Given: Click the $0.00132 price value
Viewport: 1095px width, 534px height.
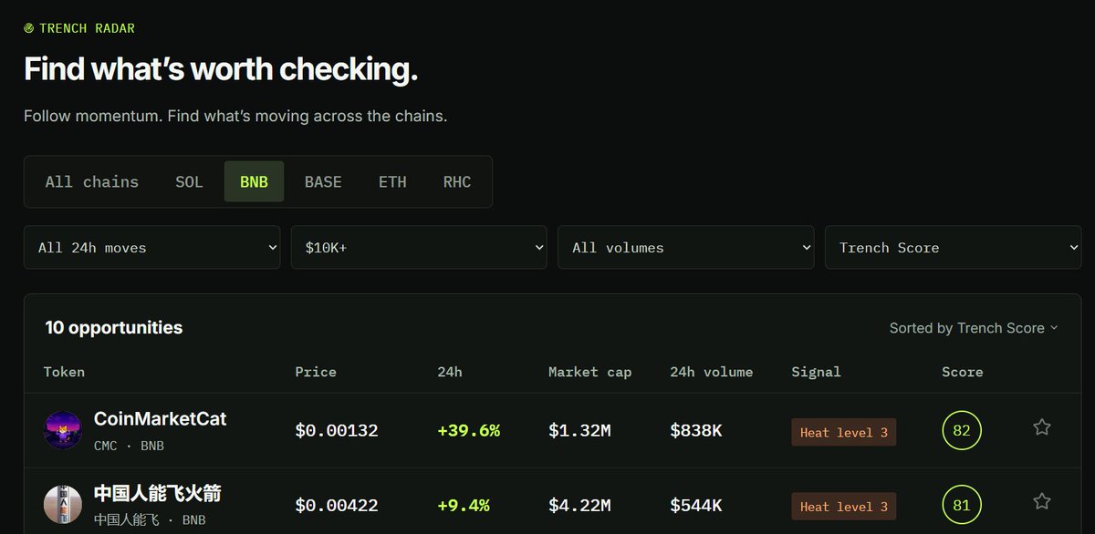Looking at the screenshot, I should (337, 431).
